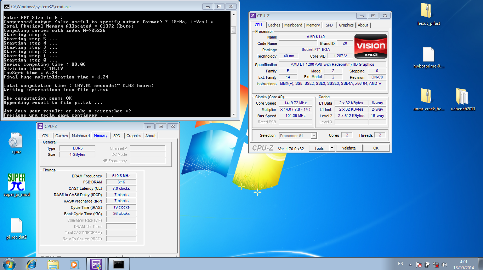Click the AMD Vision logo
483x270 pixels.
371,46
